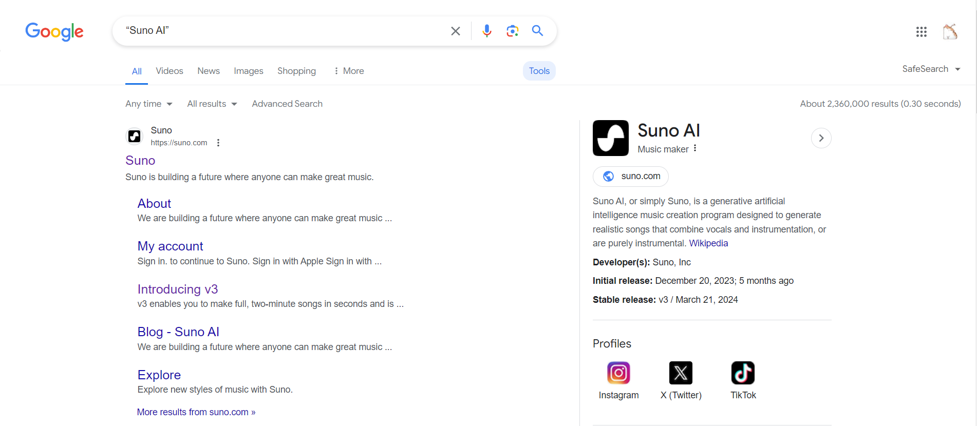This screenshot has height=426, width=977.
Task: Clear the search query with the X icon
Action: [455, 31]
